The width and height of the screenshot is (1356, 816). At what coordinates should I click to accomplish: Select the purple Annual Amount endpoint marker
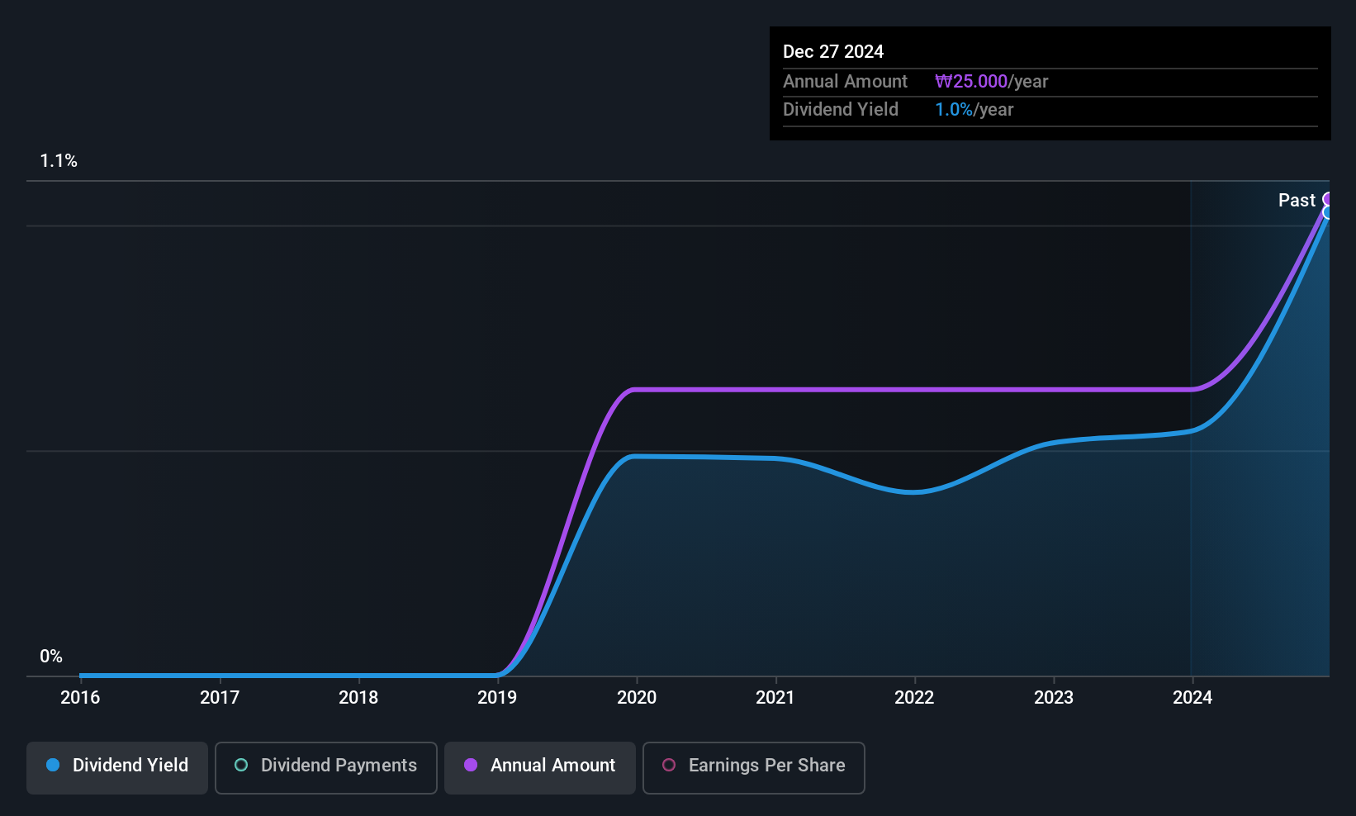click(x=1328, y=199)
